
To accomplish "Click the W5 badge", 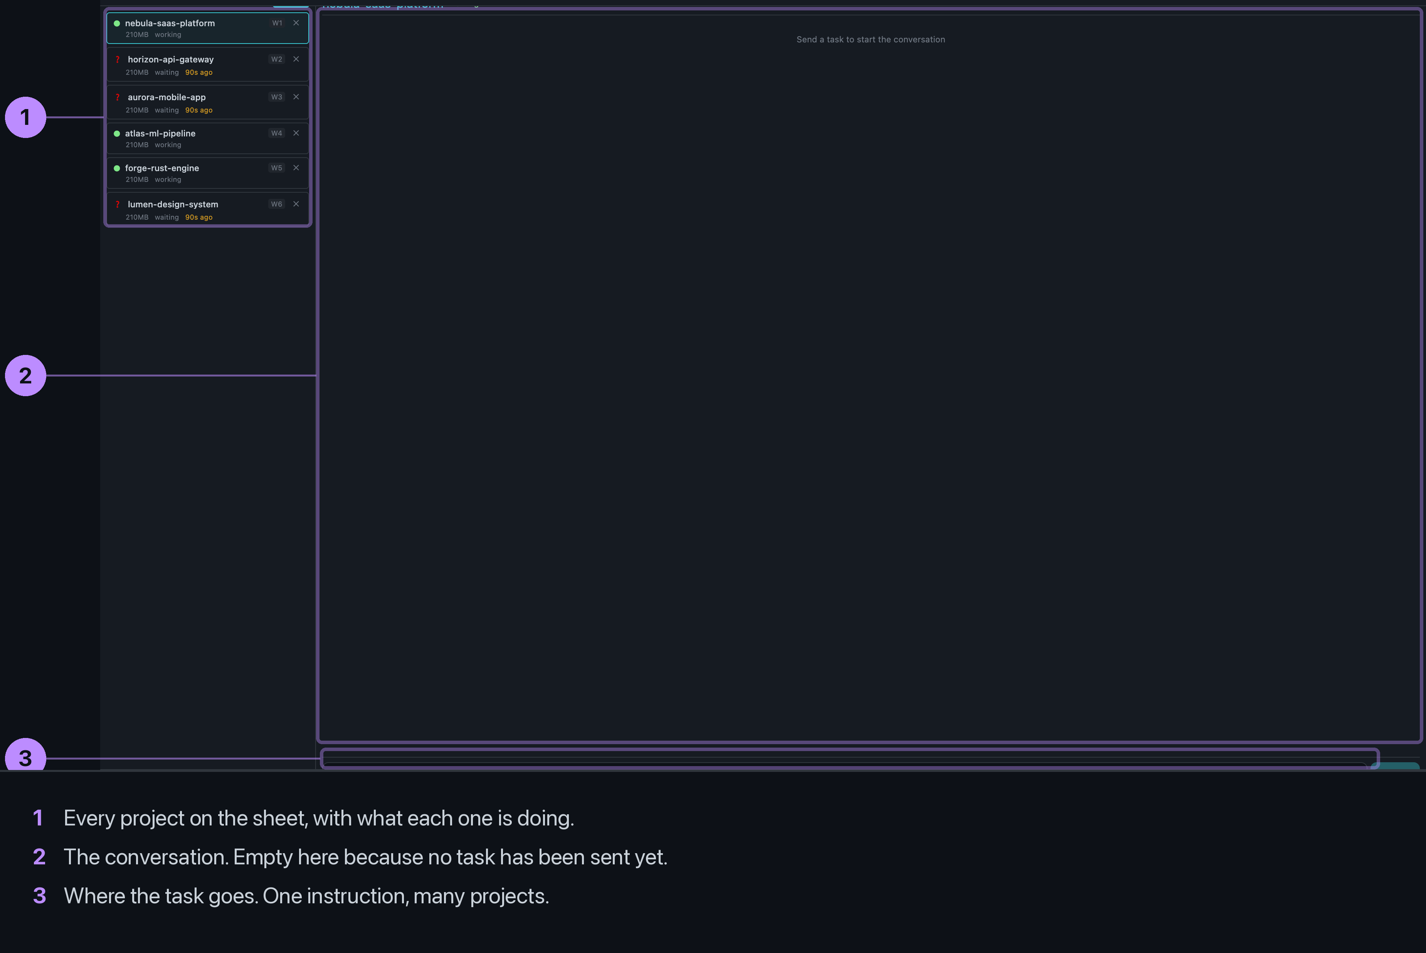I will point(277,168).
